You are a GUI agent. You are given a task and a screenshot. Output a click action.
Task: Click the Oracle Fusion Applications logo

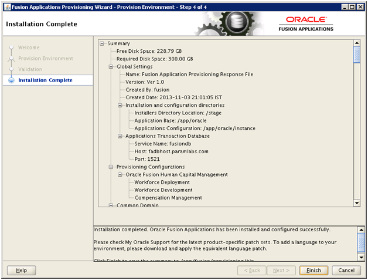[306, 23]
